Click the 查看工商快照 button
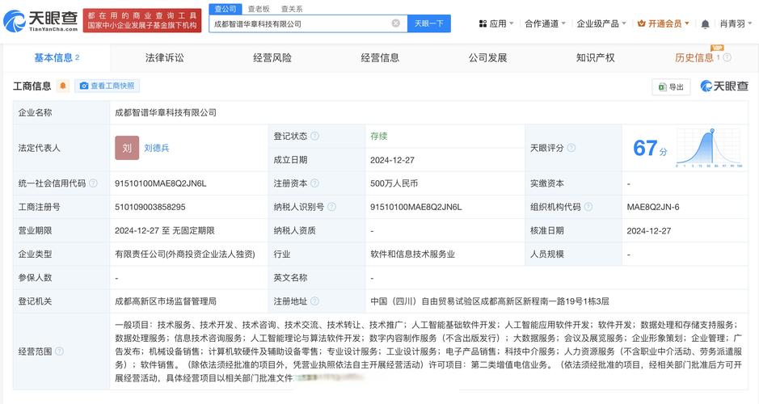The image size is (759, 404). 107,86
